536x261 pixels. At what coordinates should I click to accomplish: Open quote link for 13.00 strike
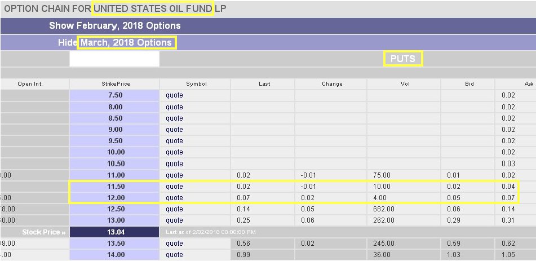click(174, 220)
